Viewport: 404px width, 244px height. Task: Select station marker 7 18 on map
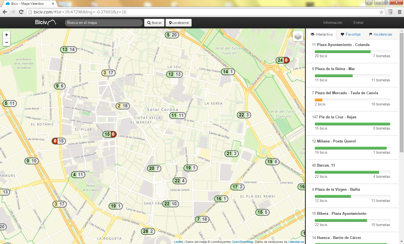point(202,219)
